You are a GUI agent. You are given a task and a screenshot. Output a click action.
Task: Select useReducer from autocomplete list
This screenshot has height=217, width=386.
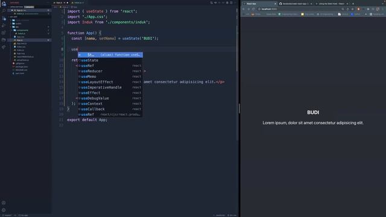click(x=110, y=71)
